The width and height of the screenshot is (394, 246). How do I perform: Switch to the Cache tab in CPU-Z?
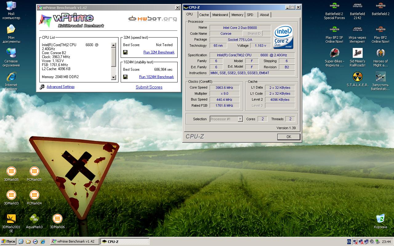tap(204, 15)
